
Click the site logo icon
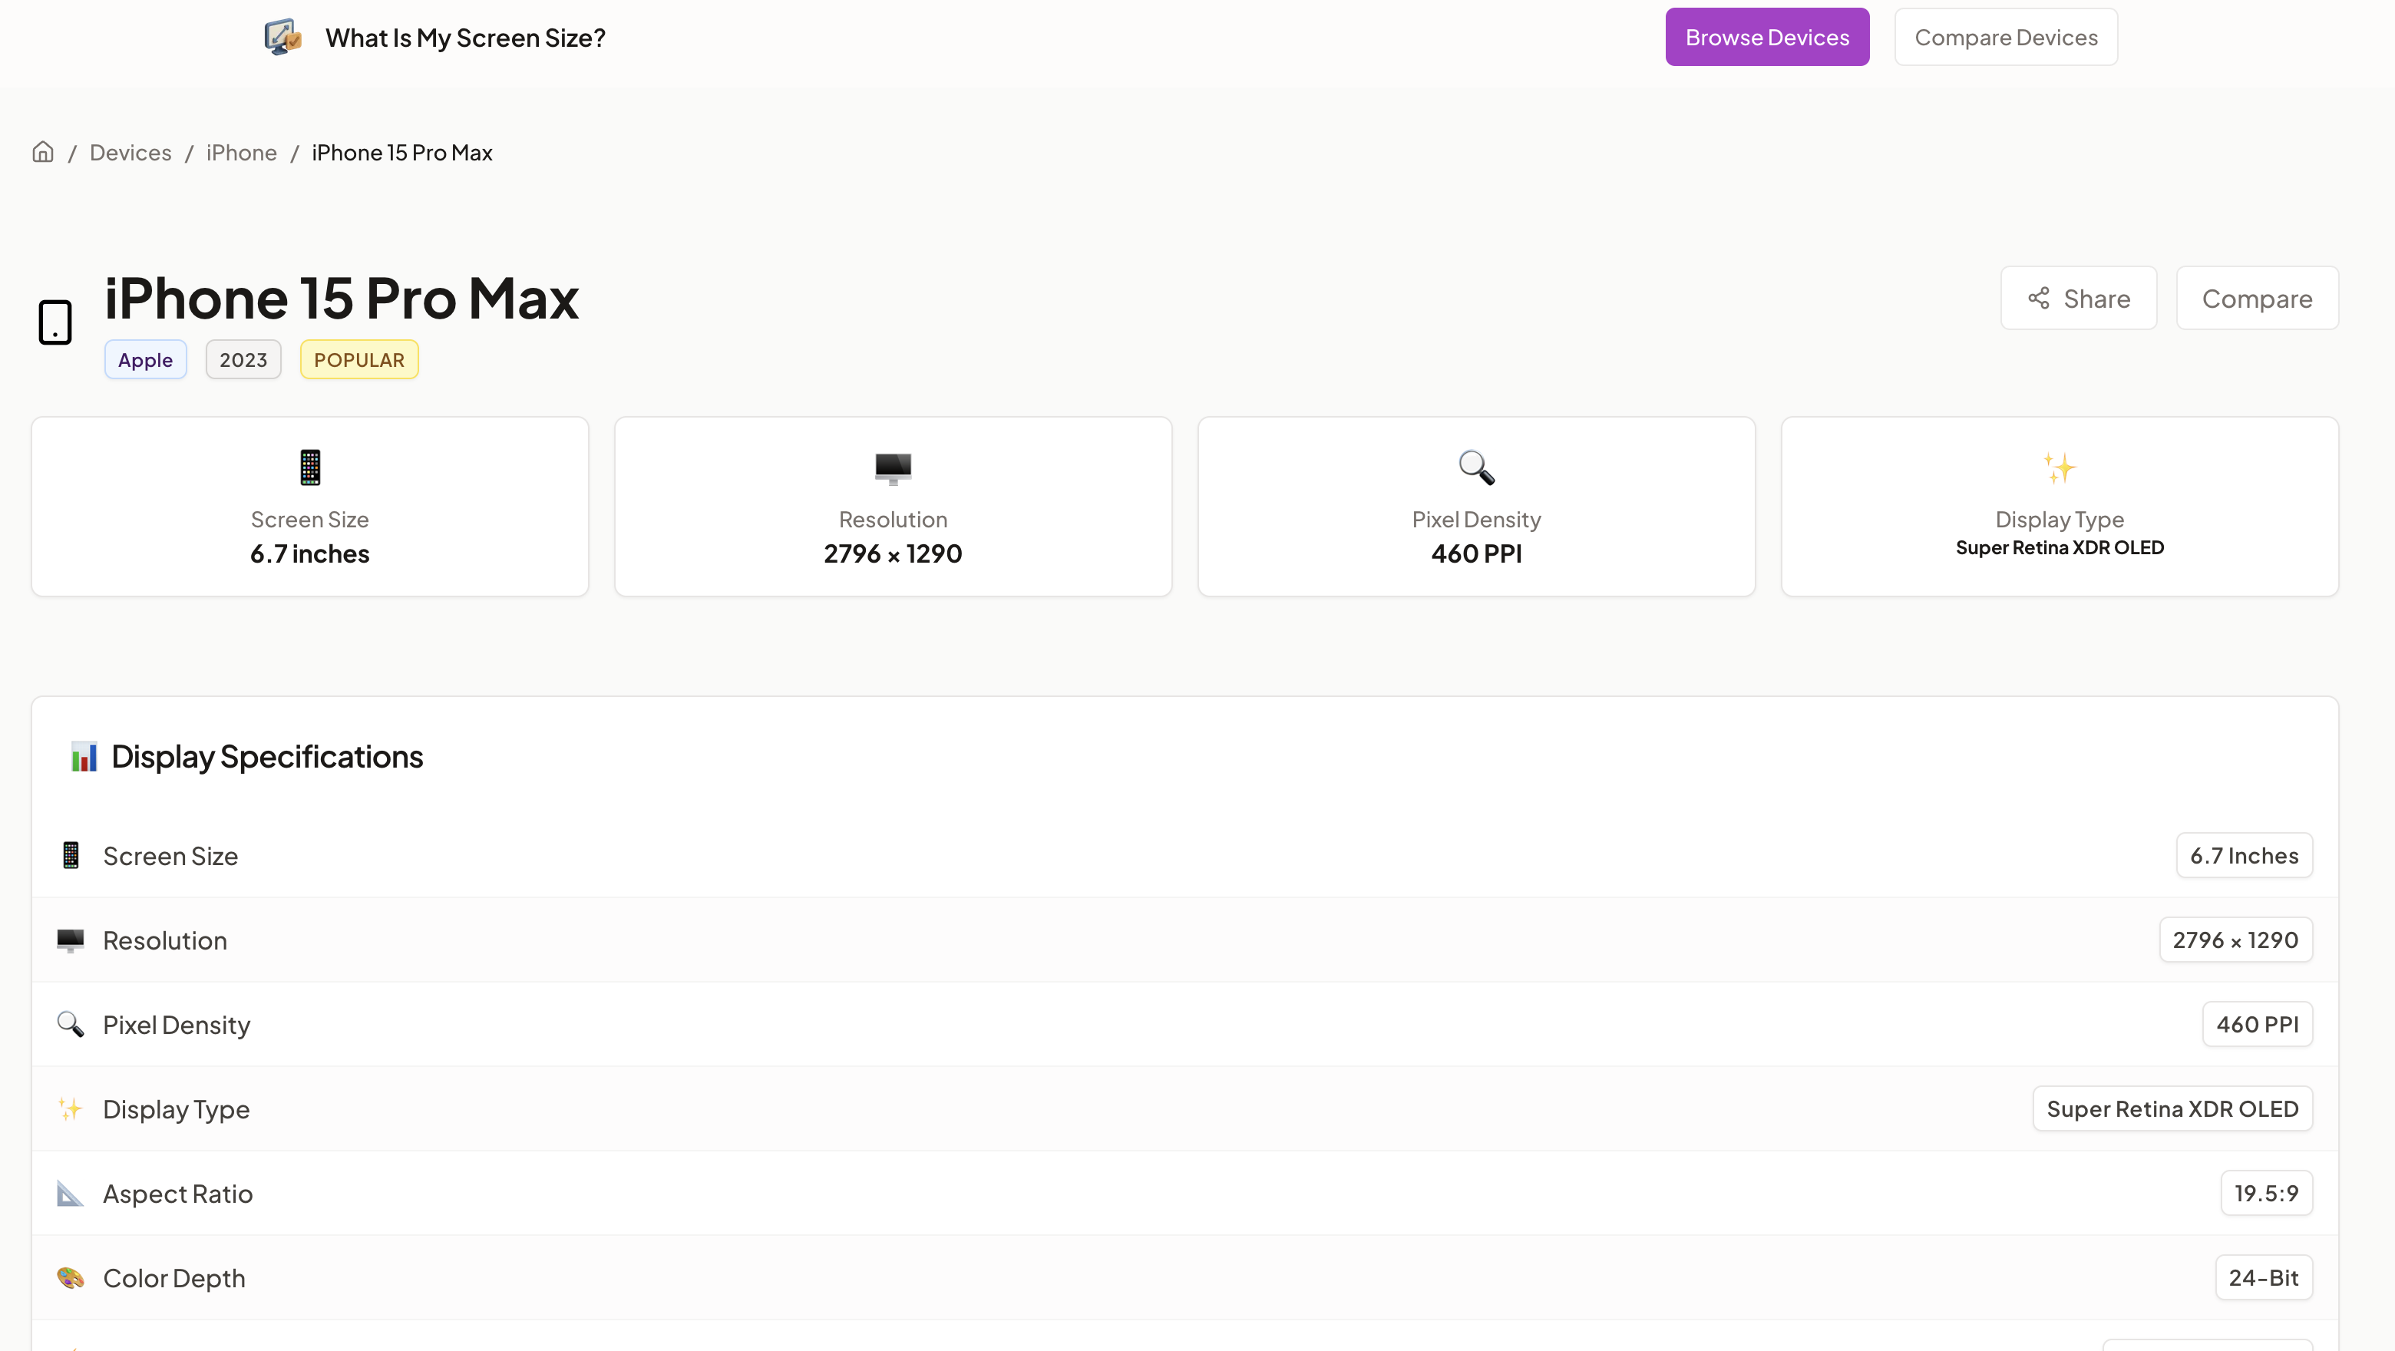coord(282,37)
